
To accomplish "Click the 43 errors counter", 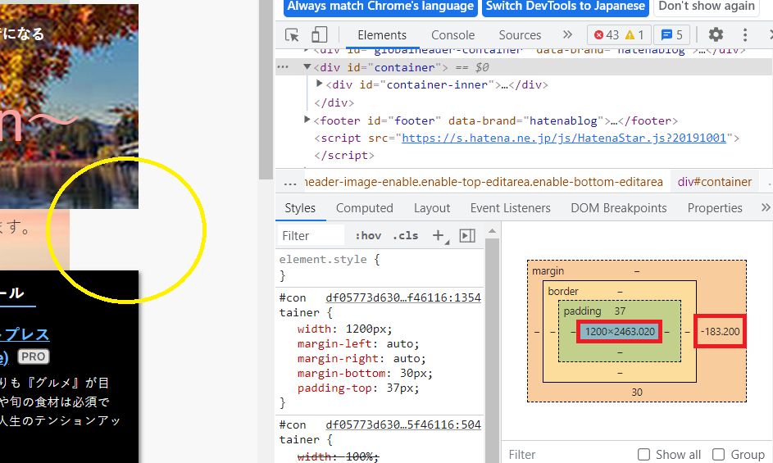I will click(607, 35).
